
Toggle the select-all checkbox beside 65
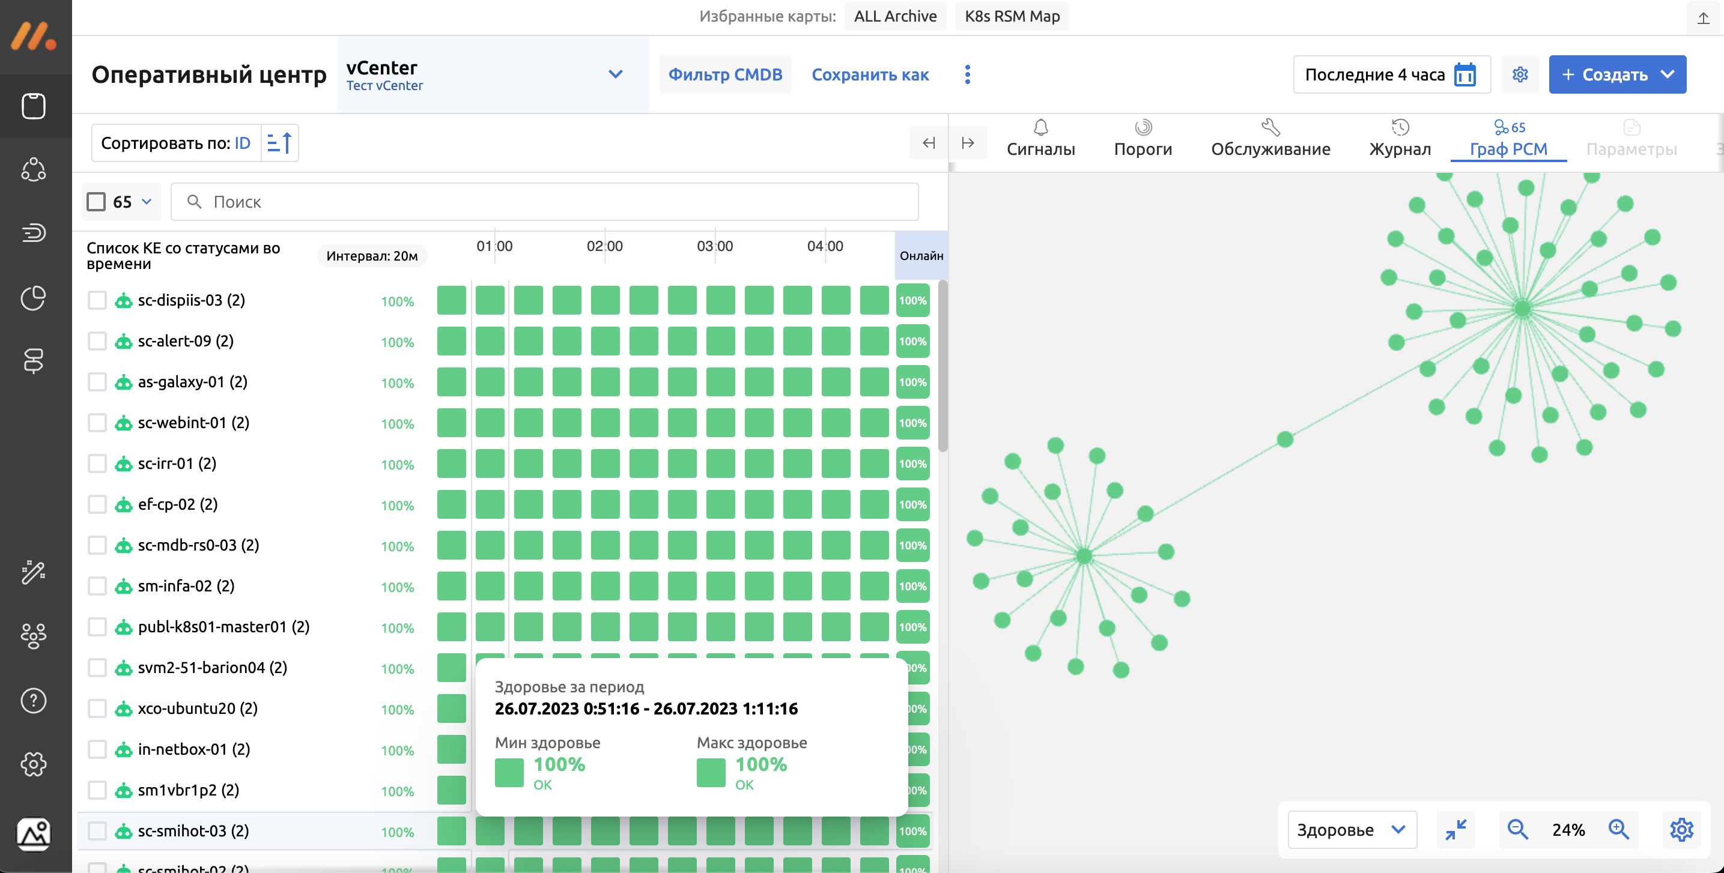[x=96, y=201]
